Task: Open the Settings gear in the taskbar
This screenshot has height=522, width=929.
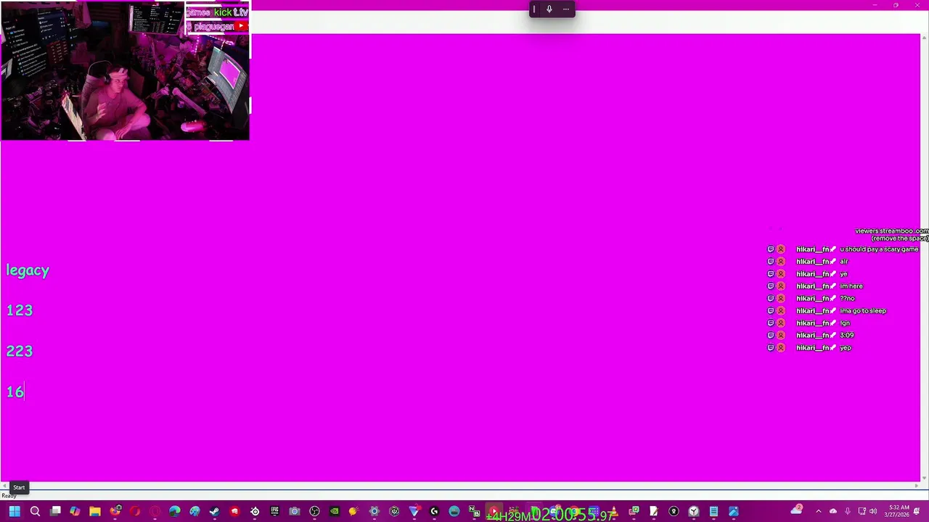Action: click(x=375, y=511)
